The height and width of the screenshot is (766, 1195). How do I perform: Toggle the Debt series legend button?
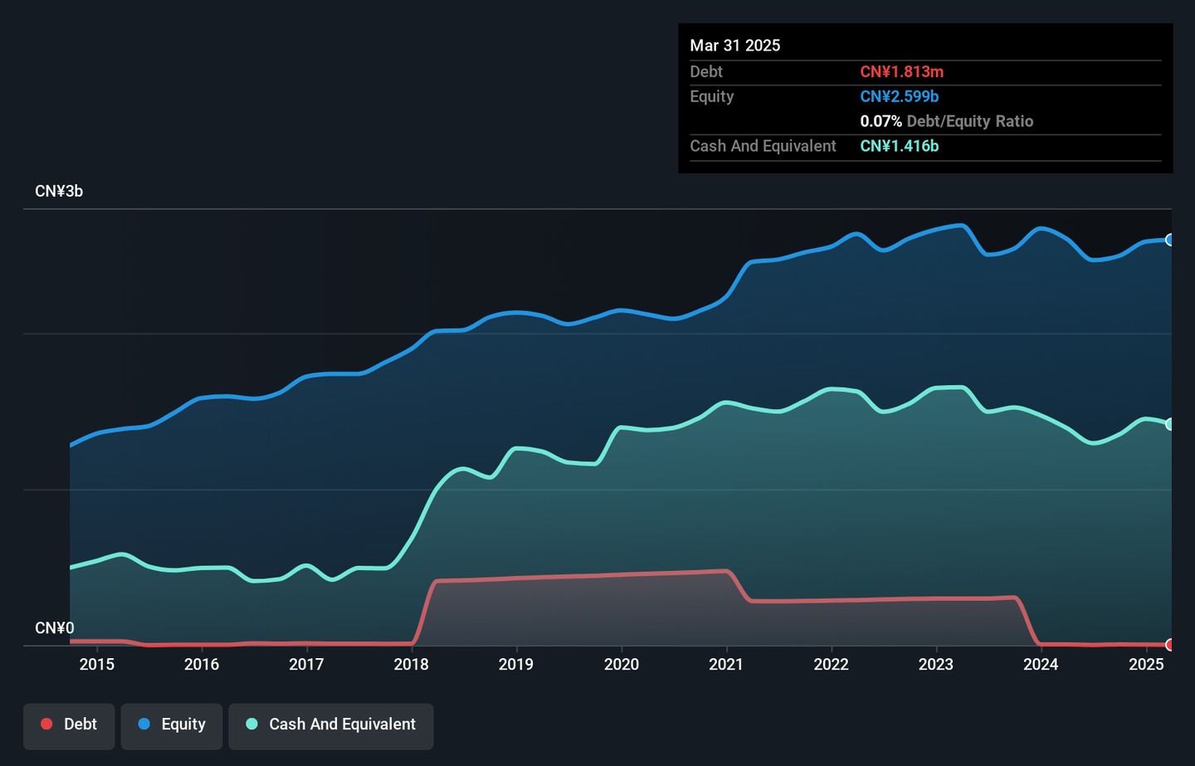tap(69, 726)
